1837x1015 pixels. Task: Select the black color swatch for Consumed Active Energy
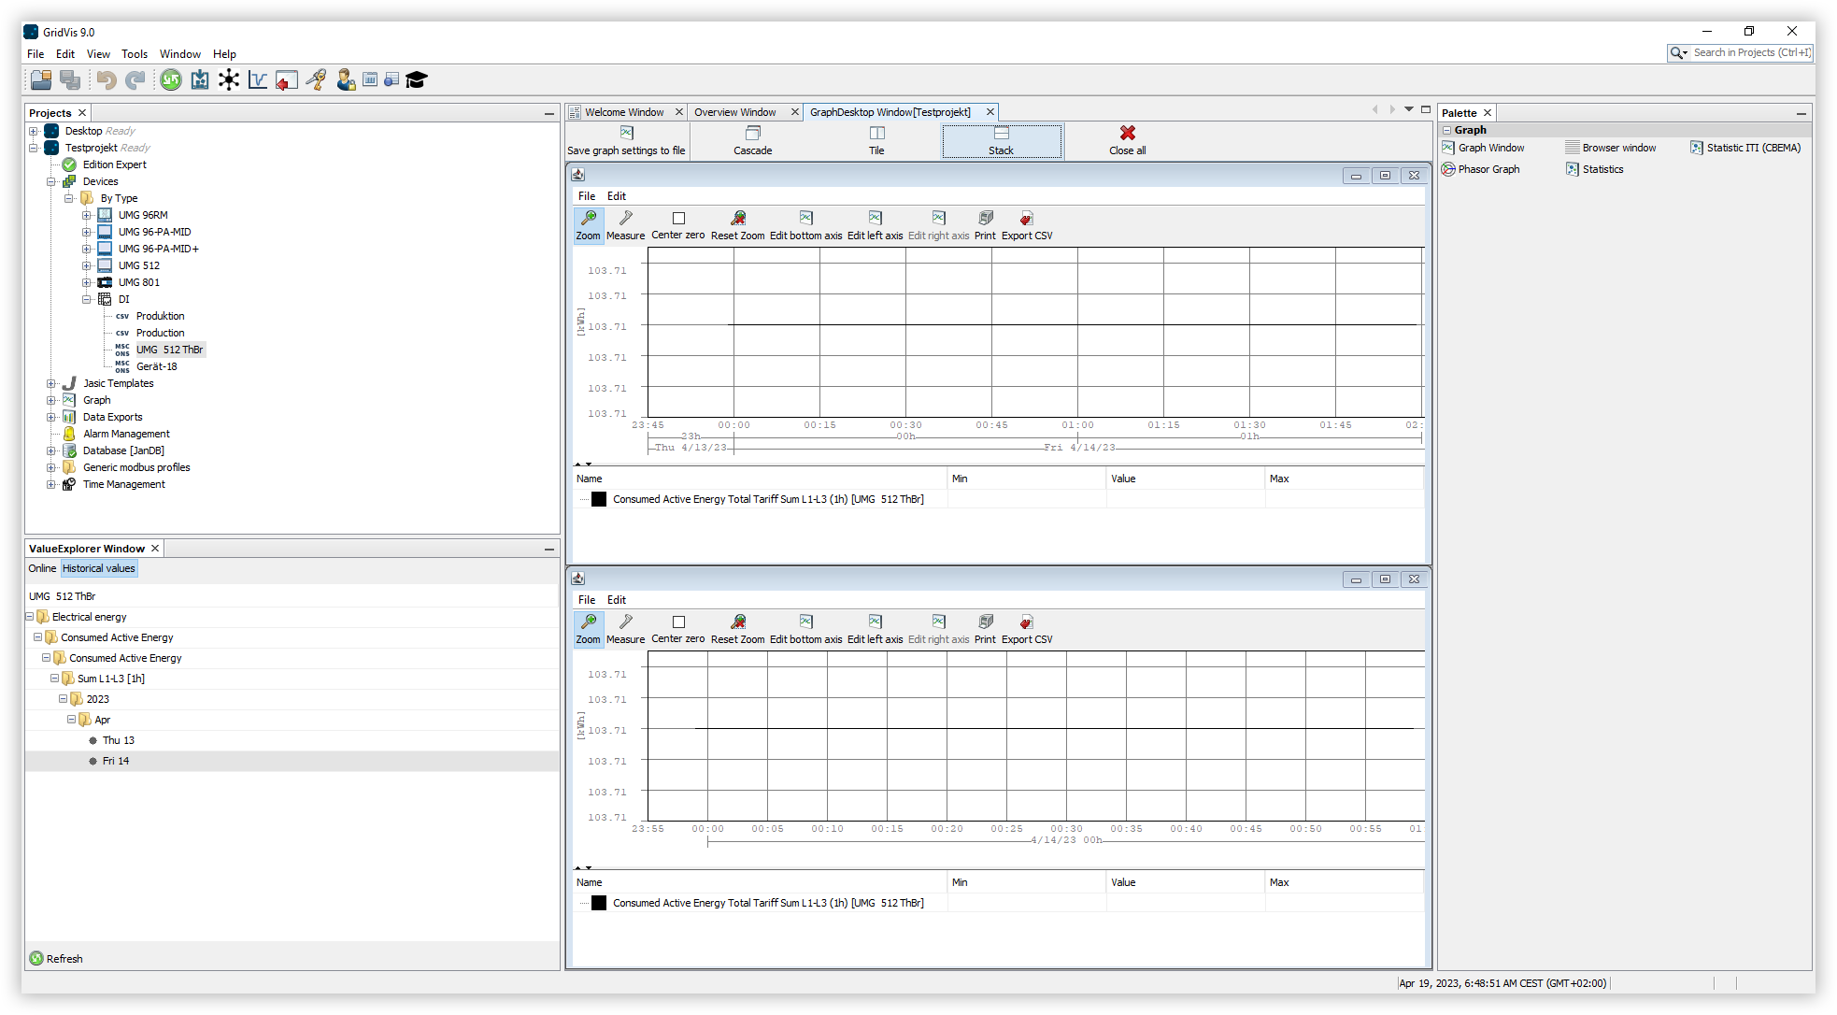(x=599, y=499)
